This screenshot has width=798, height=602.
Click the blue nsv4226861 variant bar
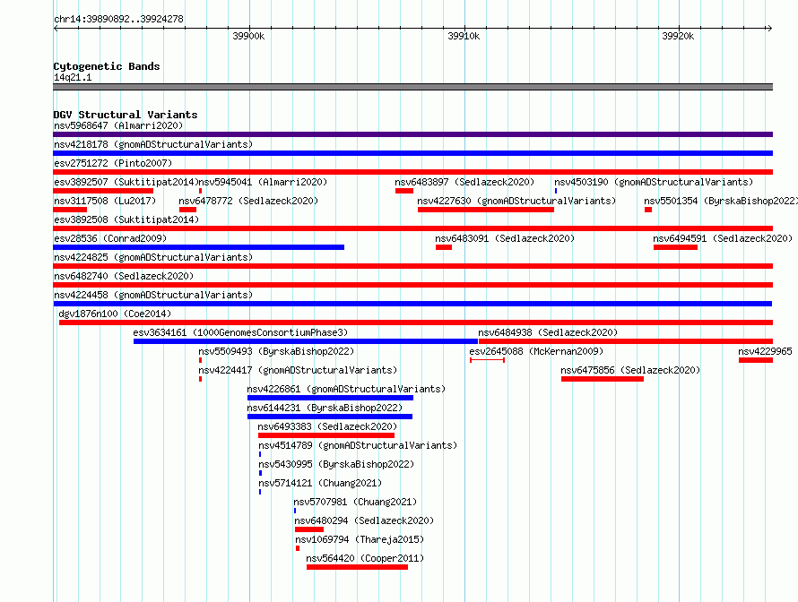click(x=330, y=398)
